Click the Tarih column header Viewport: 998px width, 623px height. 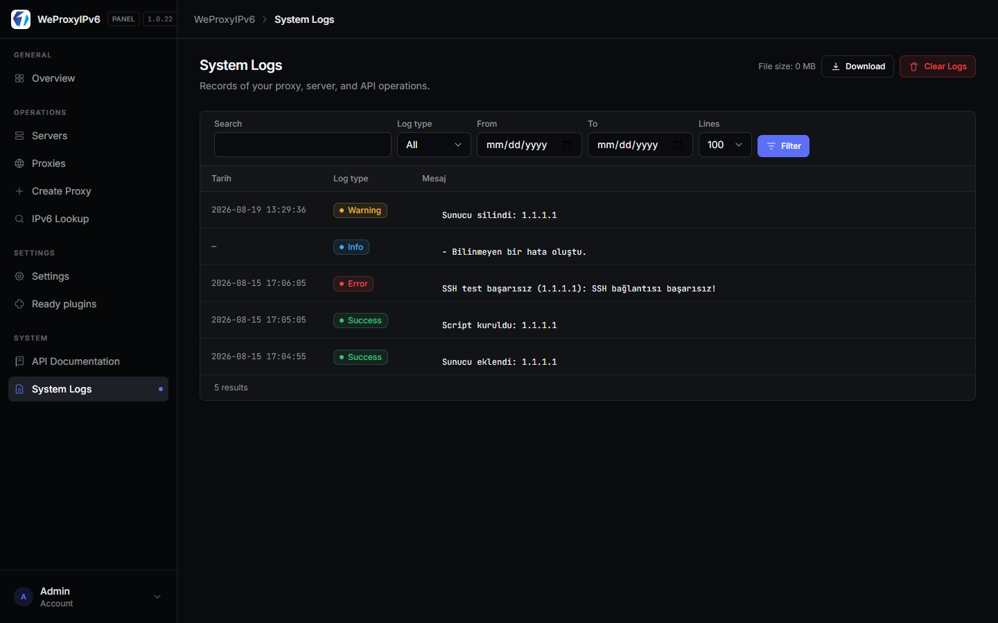tap(221, 179)
